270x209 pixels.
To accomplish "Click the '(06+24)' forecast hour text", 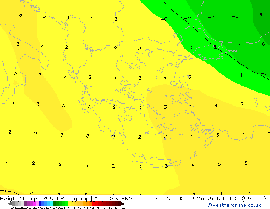I will pos(254,199).
